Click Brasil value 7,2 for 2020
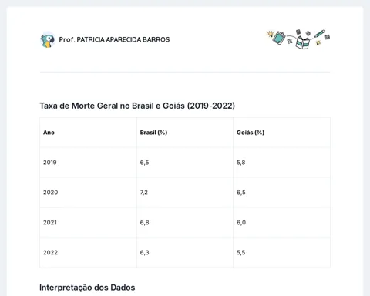 [x=144, y=193]
